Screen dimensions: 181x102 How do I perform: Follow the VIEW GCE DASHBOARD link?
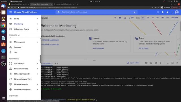coord(50,40)
